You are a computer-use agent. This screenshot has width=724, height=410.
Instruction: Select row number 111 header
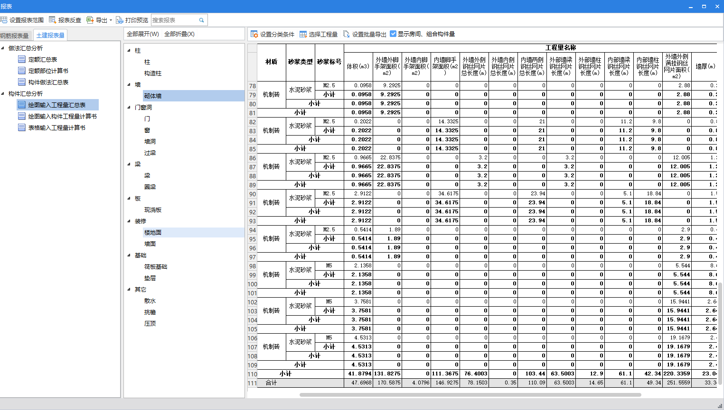tap(252, 383)
